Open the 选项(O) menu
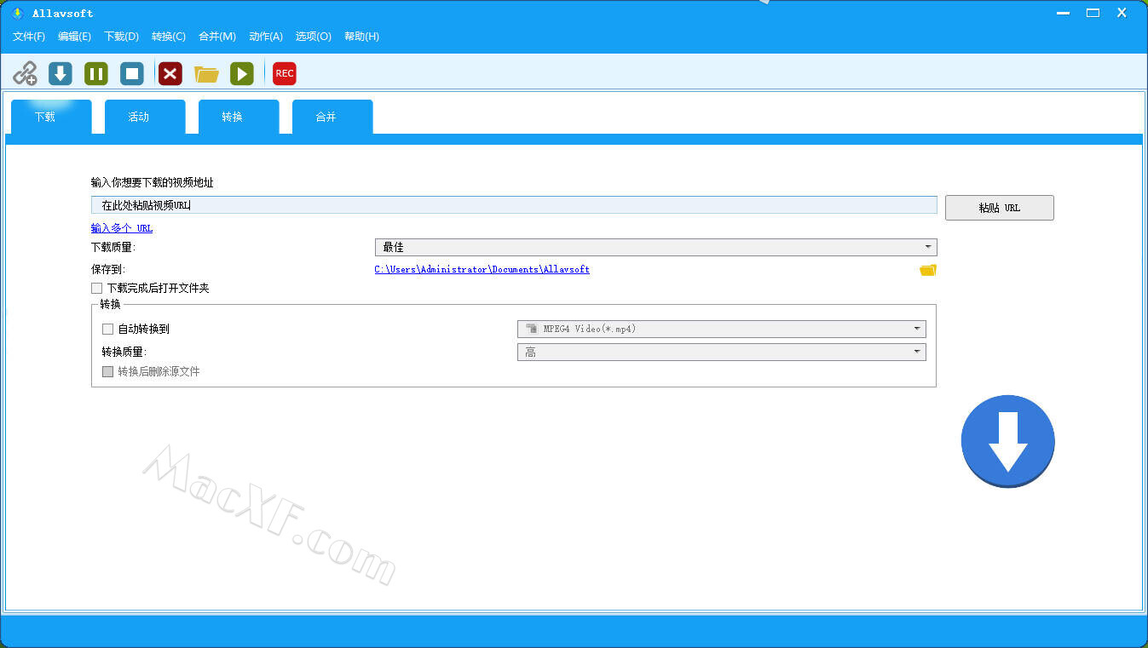This screenshot has width=1148, height=648. pos(313,37)
